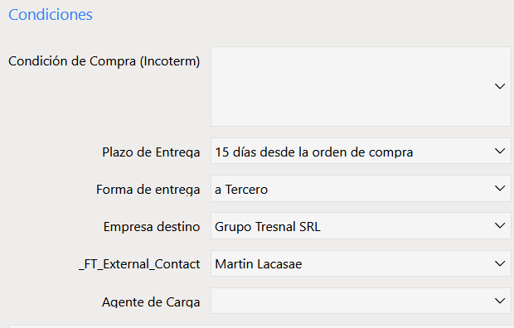Click the Agente de Carga label
The image size is (514, 328).
pyautogui.click(x=151, y=301)
